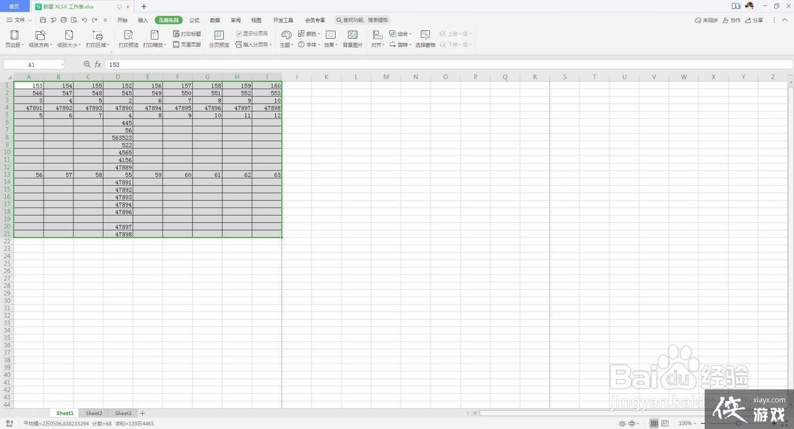Open the Member Exclusive (会员专享) tab

click(315, 20)
